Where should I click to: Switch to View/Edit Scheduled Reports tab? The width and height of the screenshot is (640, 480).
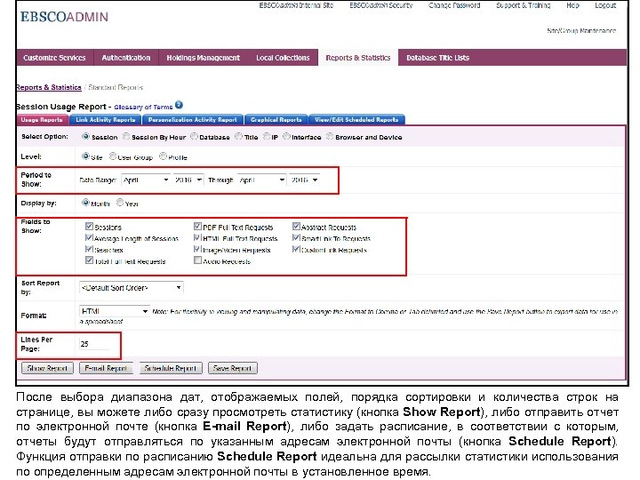pos(356,120)
